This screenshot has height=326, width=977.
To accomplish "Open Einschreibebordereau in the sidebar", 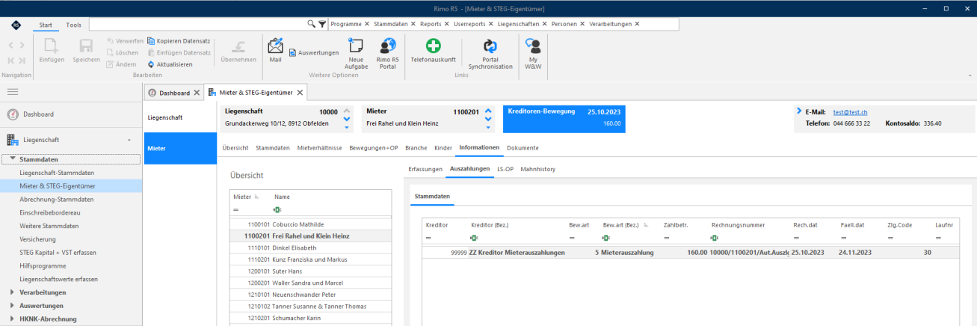I will (x=49, y=213).
